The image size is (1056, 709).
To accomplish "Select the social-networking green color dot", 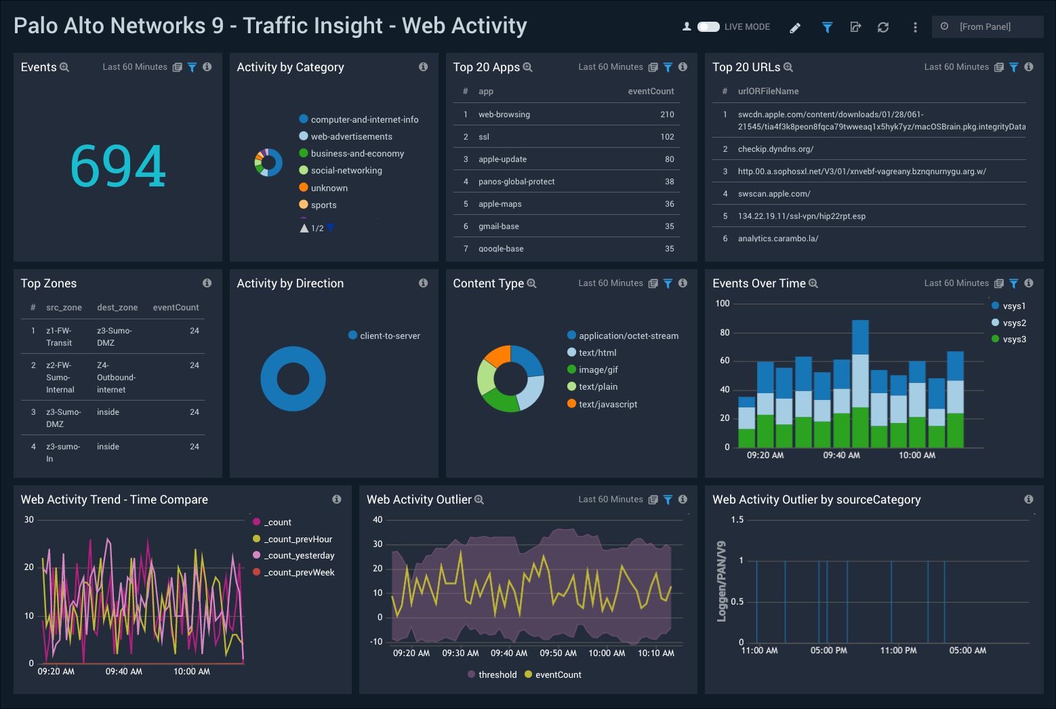I will coord(302,170).
